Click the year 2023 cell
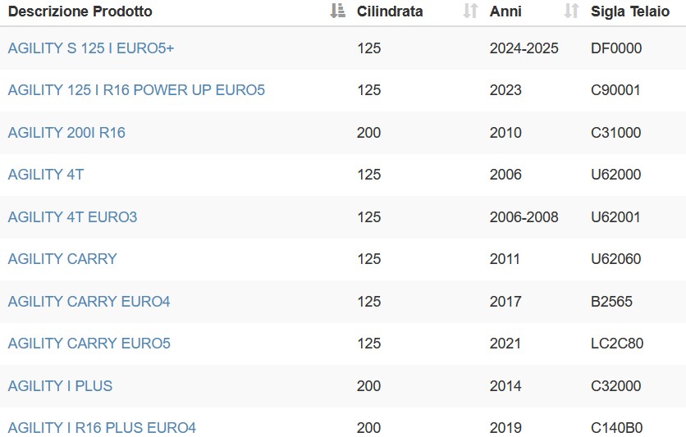The image size is (686, 437). 505,90
